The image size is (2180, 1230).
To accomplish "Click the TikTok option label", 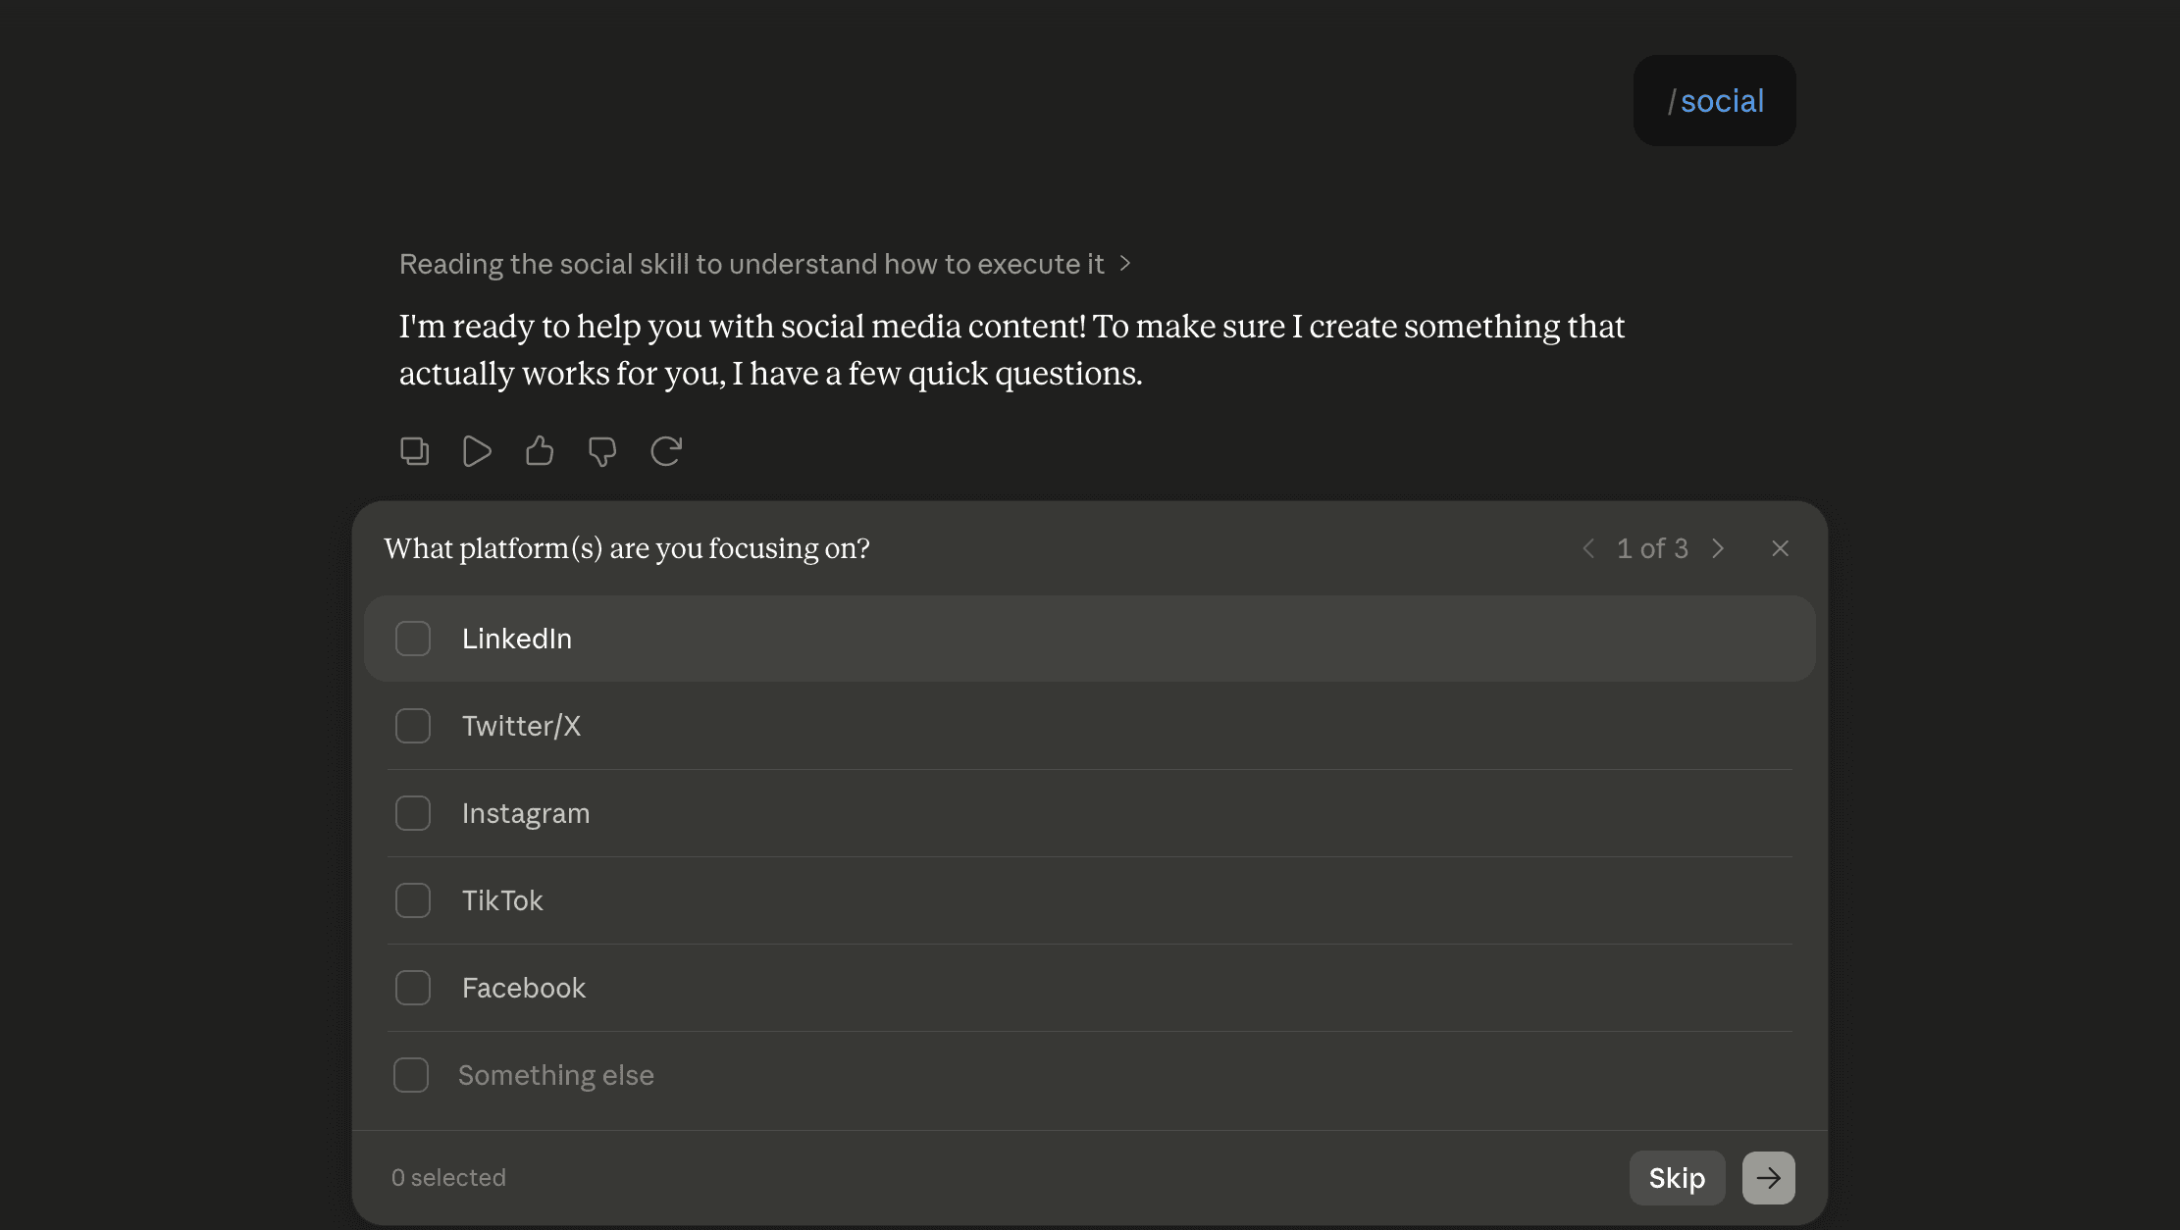I will 502,900.
